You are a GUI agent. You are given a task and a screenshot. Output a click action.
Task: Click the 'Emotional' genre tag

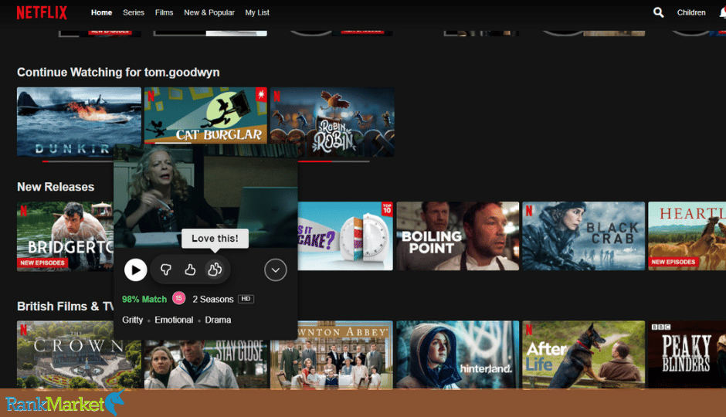174,320
